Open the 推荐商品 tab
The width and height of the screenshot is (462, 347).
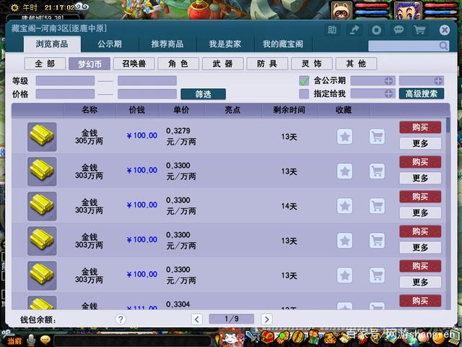(x=167, y=44)
